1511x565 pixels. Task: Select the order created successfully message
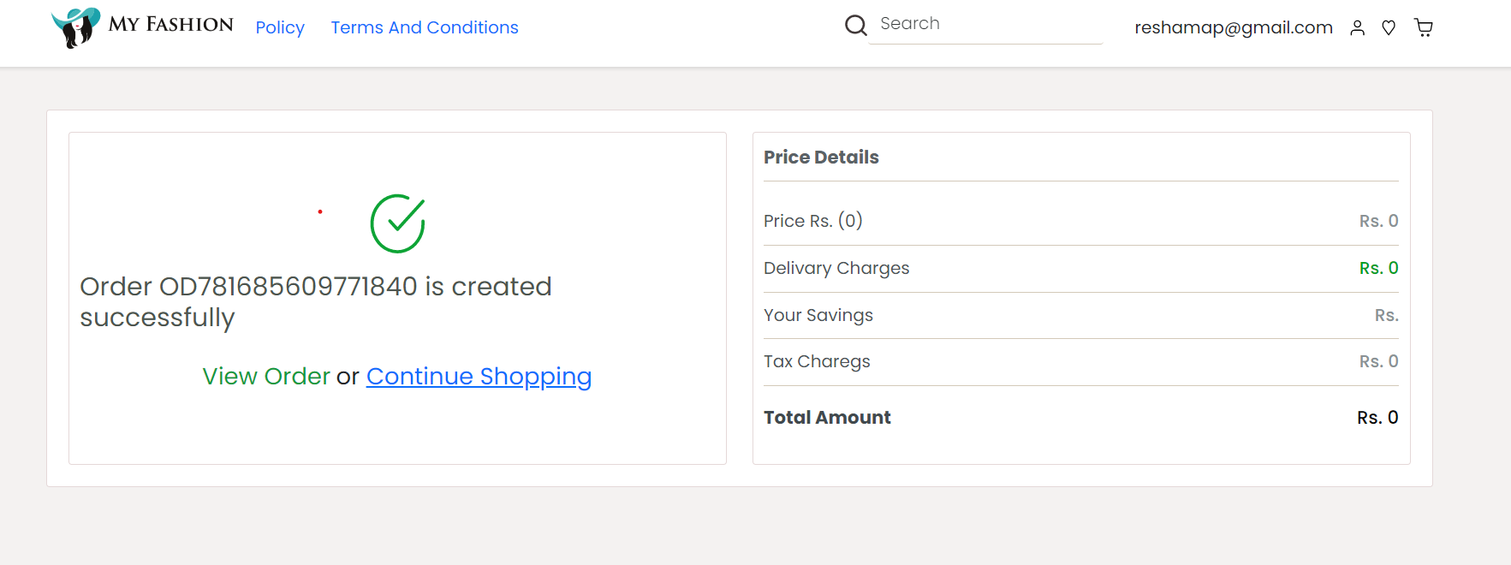point(316,301)
